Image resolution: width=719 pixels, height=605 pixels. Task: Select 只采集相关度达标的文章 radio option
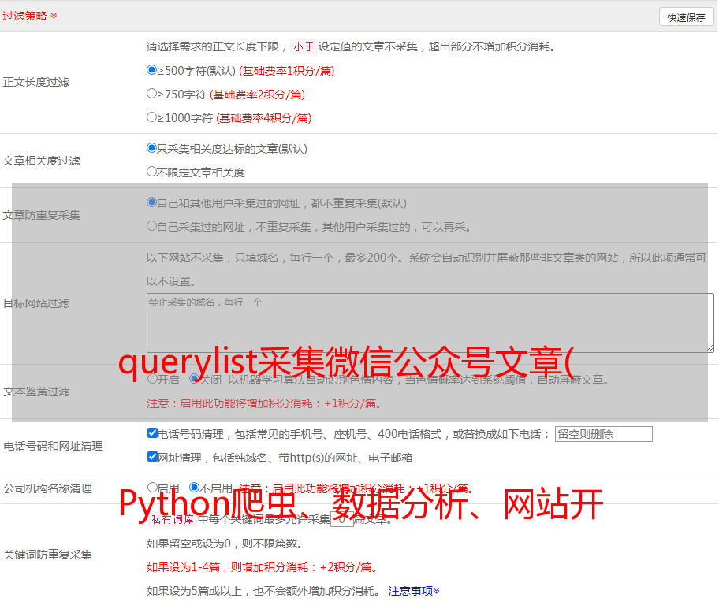click(x=151, y=148)
